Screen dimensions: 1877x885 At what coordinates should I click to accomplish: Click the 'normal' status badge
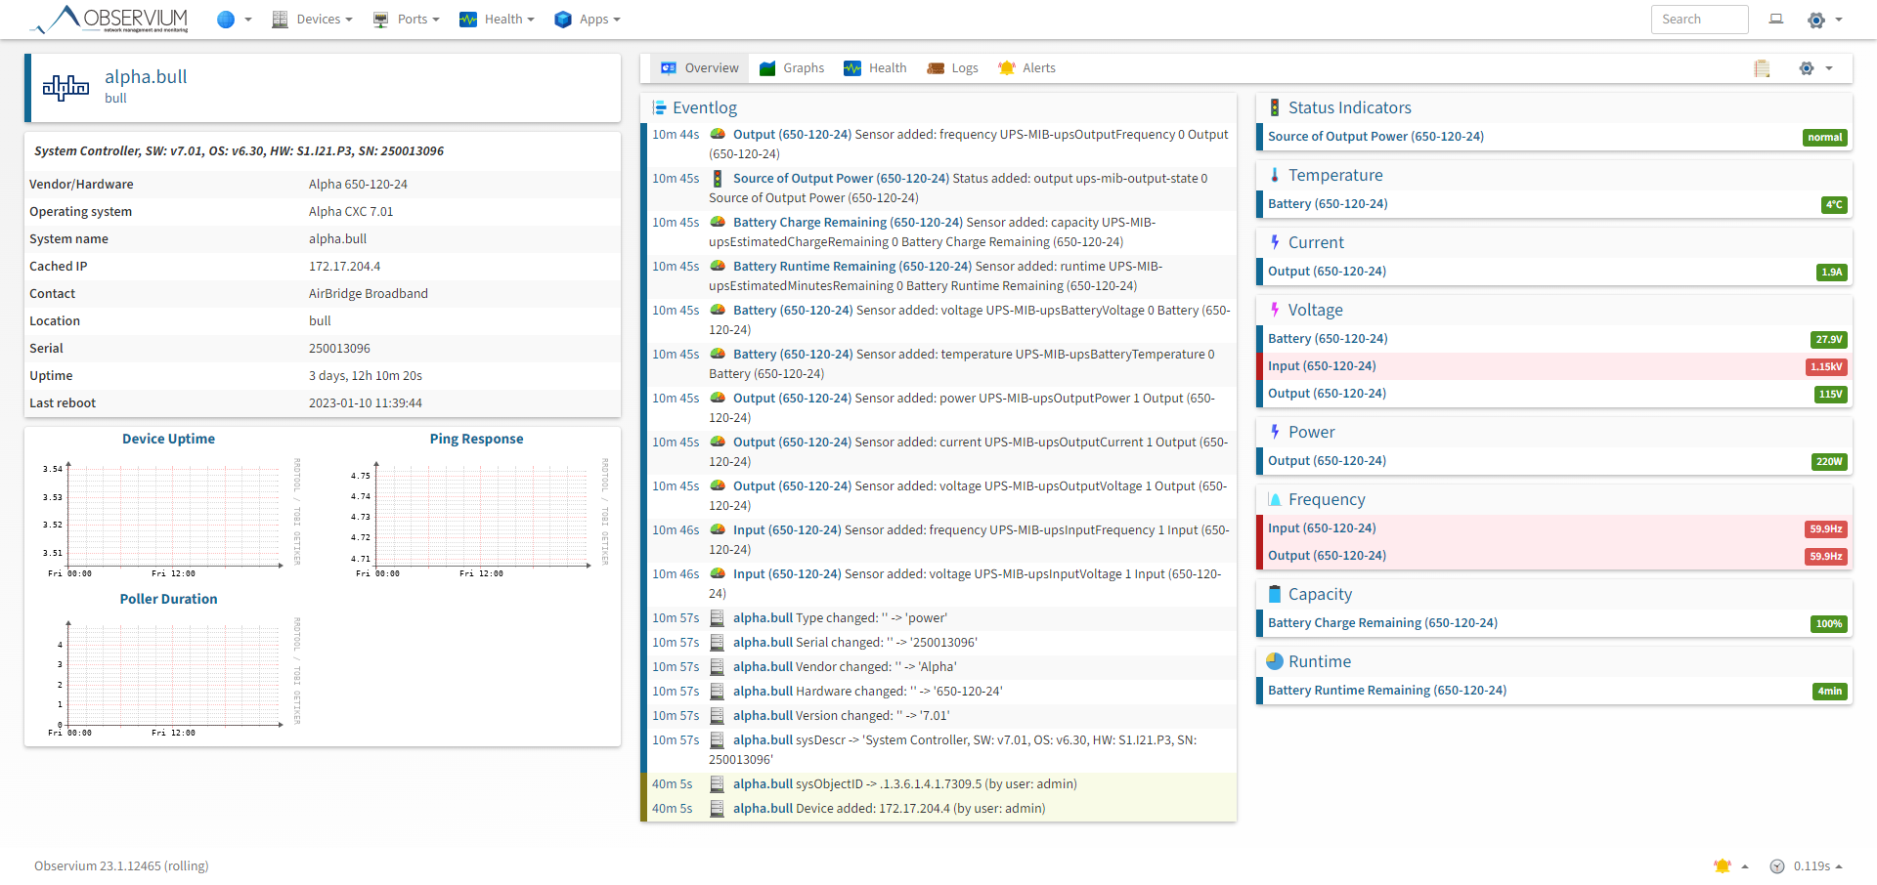[x=1824, y=138]
